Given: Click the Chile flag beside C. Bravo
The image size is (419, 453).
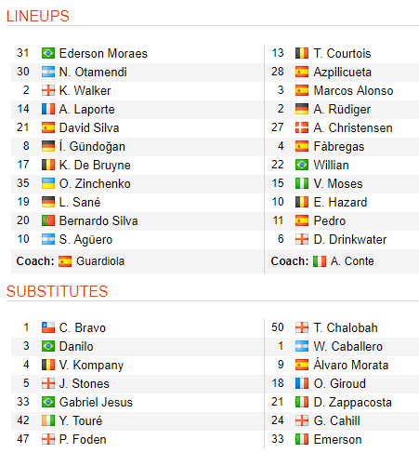Looking at the screenshot, I should pyautogui.click(x=48, y=327).
